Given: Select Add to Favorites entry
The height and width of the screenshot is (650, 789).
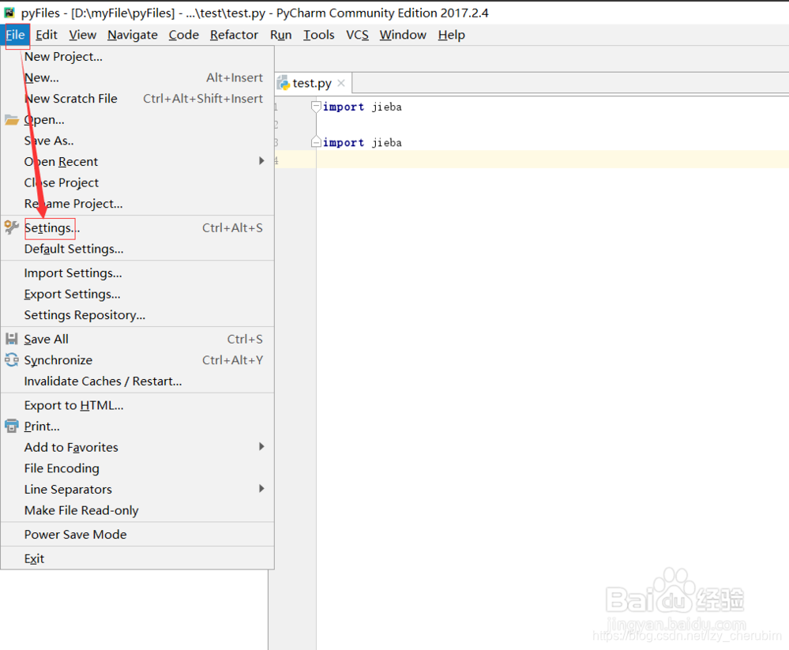Looking at the screenshot, I should [x=137, y=447].
